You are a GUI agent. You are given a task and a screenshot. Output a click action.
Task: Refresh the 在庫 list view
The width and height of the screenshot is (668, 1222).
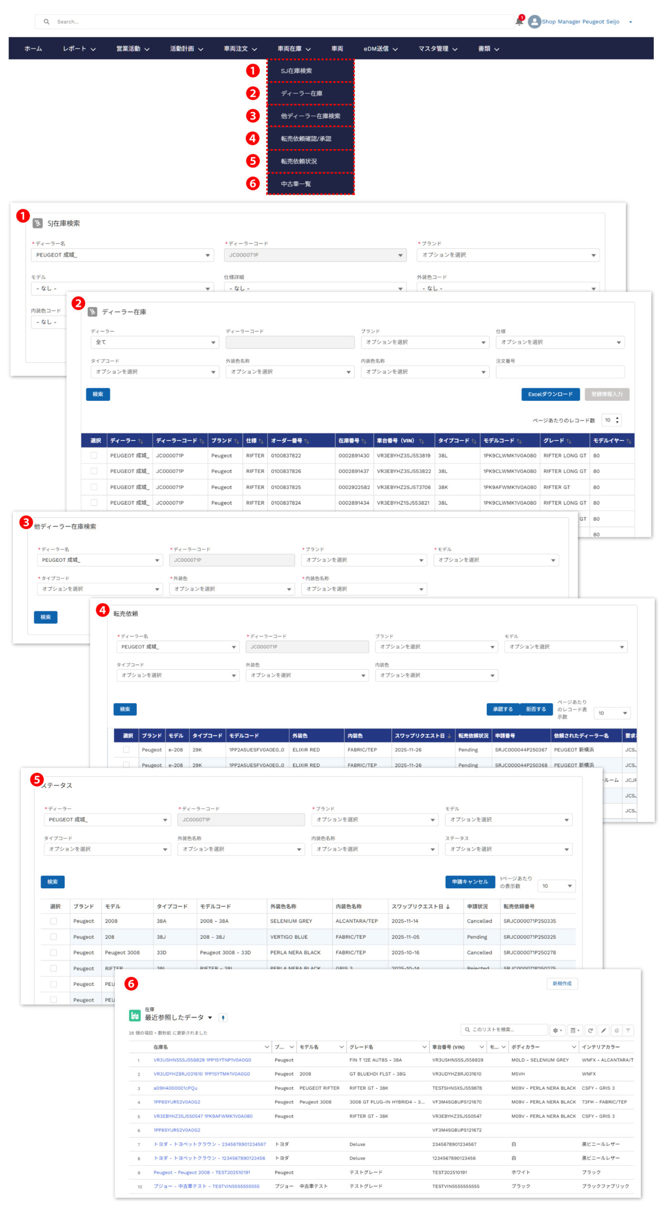pos(590,1030)
